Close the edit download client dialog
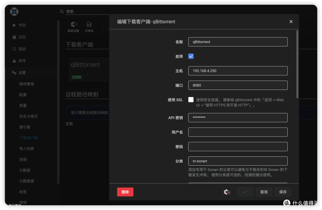 coord(291,21)
